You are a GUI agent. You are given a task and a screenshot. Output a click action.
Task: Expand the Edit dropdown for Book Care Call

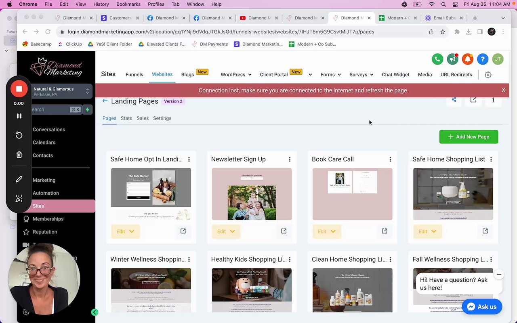click(326, 231)
